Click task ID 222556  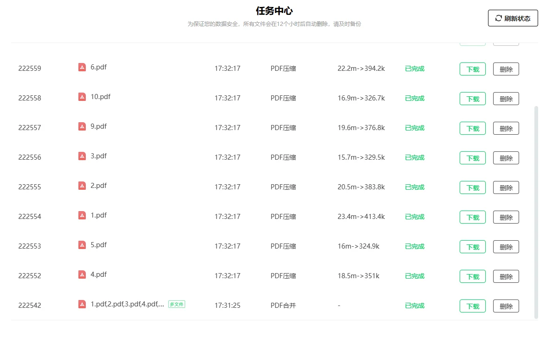30,157
